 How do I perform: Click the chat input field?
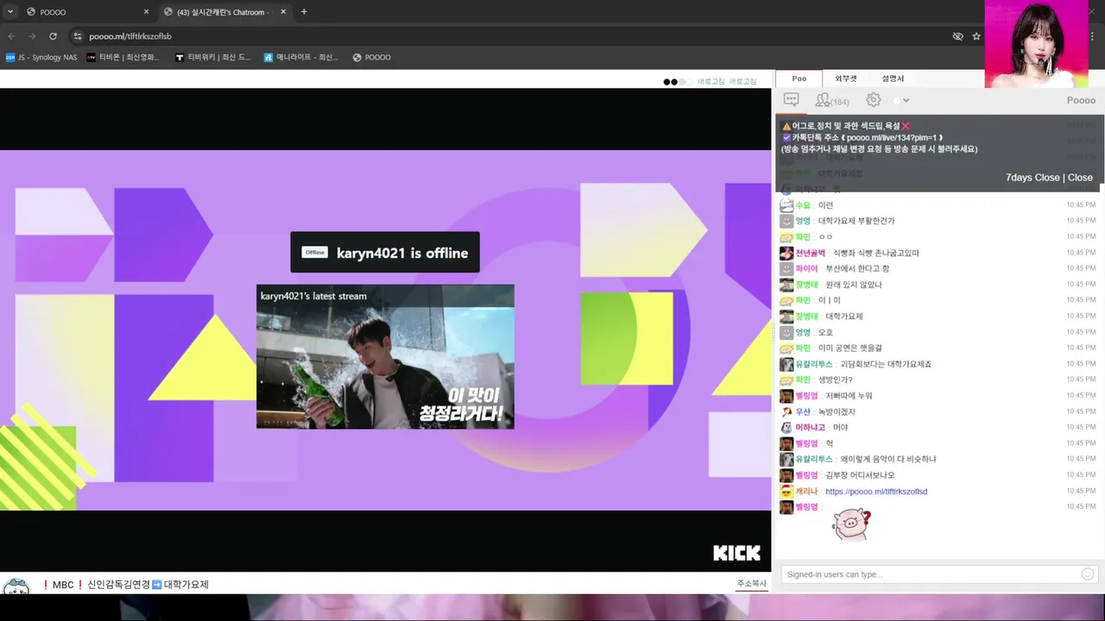click(931, 574)
